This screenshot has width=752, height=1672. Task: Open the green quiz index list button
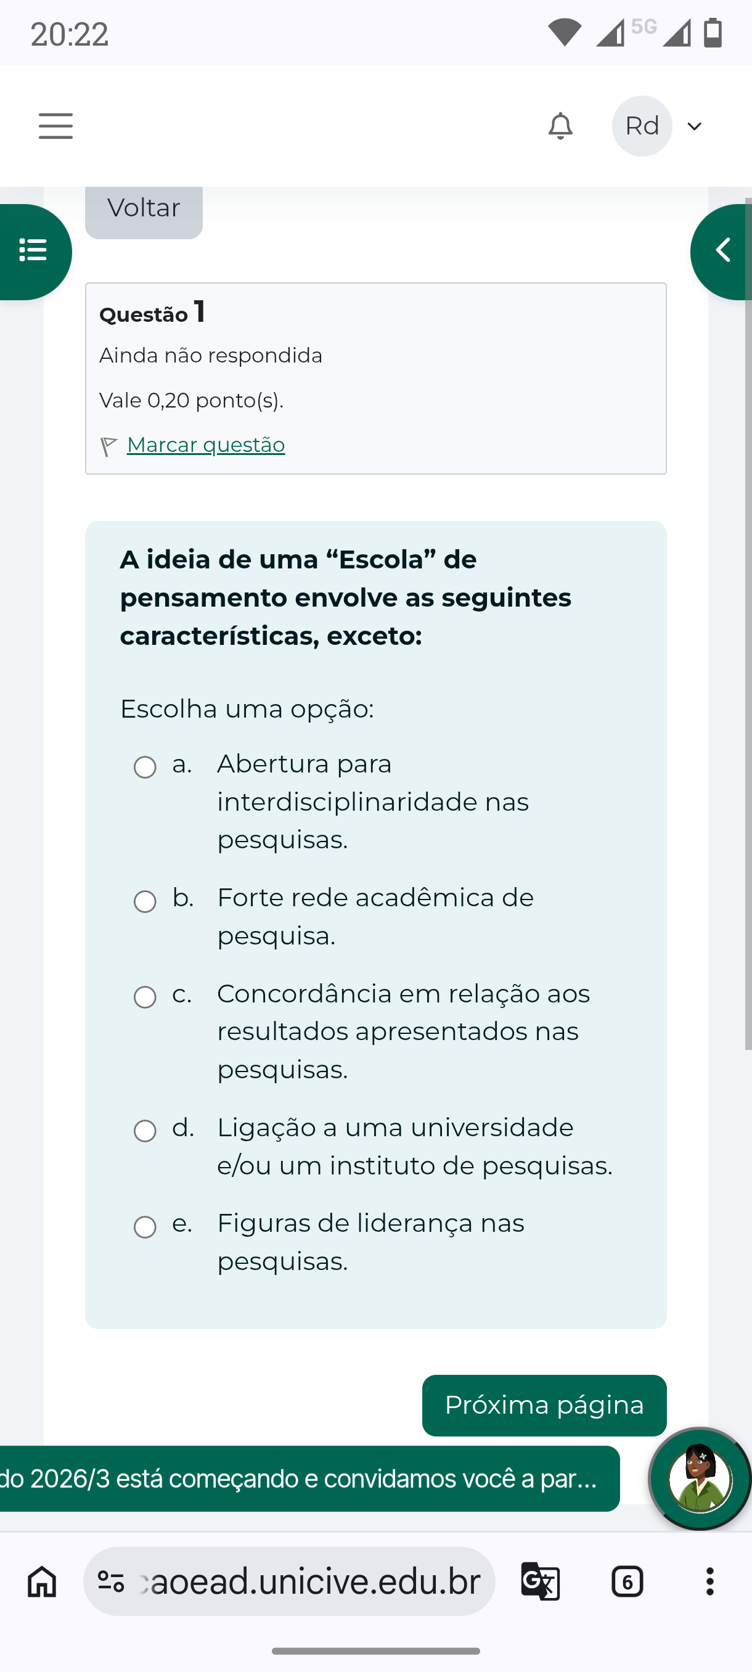[33, 251]
